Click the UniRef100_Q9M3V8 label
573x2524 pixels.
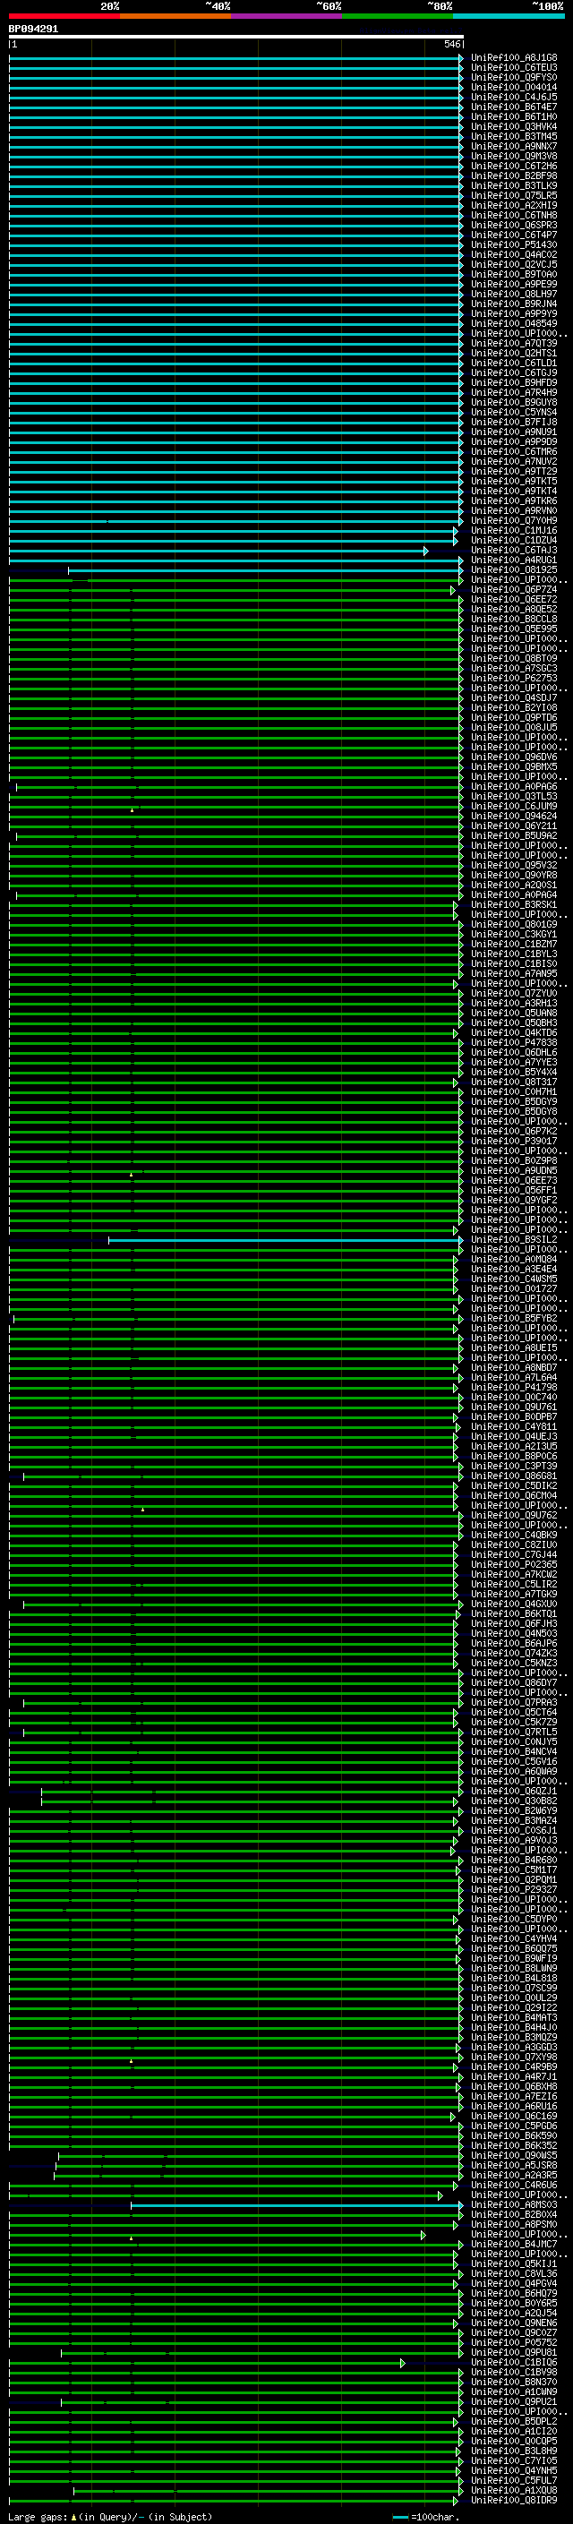pyautogui.click(x=514, y=157)
